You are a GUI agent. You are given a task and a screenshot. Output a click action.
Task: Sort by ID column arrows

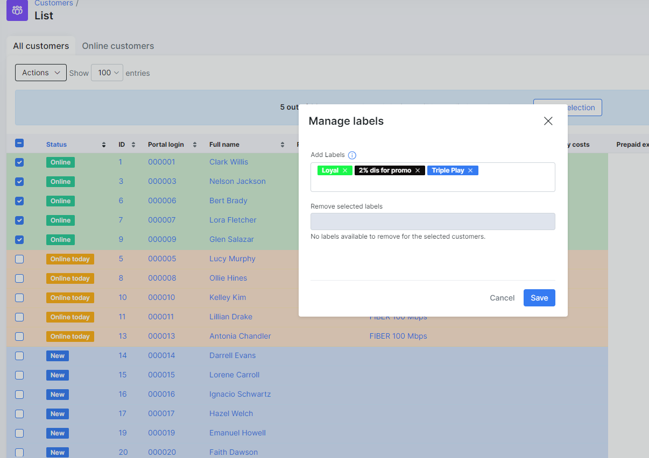click(x=133, y=145)
